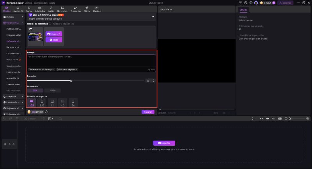Viewport: 312px width, 169px height.
Task: Open the Archivo menu
Action: pyautogui.click(x=28, y=3)
